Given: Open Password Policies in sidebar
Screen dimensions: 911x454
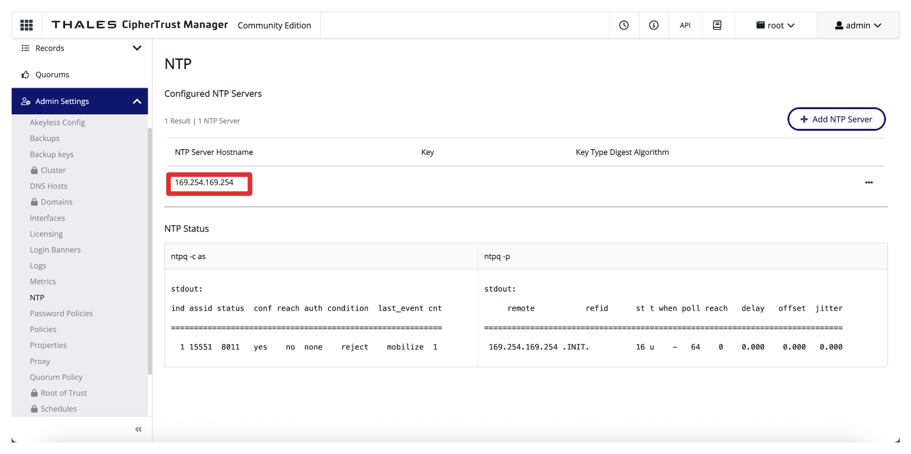Looking at the screenshot, I should click(x=61, y=314).
